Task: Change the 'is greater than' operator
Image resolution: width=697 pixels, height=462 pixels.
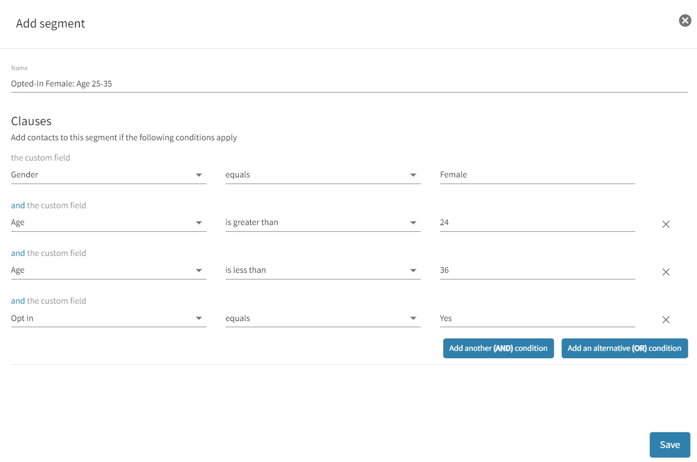Action: (323, 223)
